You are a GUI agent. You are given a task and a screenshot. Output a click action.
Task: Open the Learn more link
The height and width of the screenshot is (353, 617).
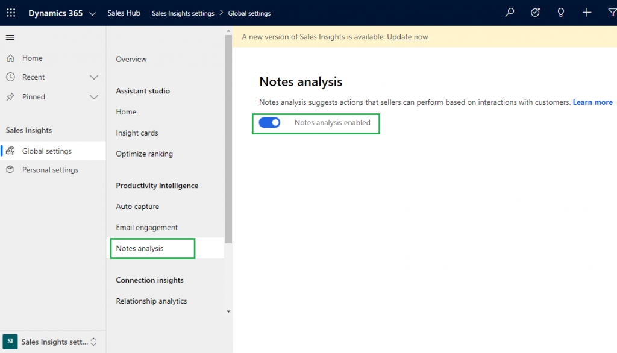coord(592,102)
